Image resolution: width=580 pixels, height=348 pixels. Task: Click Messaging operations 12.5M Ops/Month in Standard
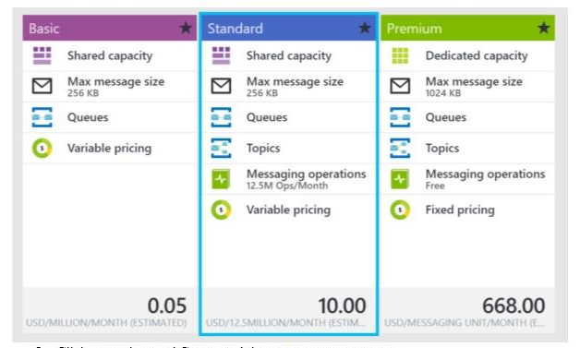pos(307,179)
